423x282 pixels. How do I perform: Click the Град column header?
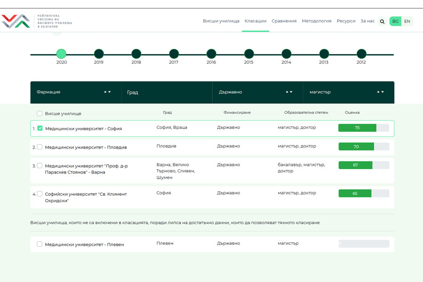click(167, 112)
